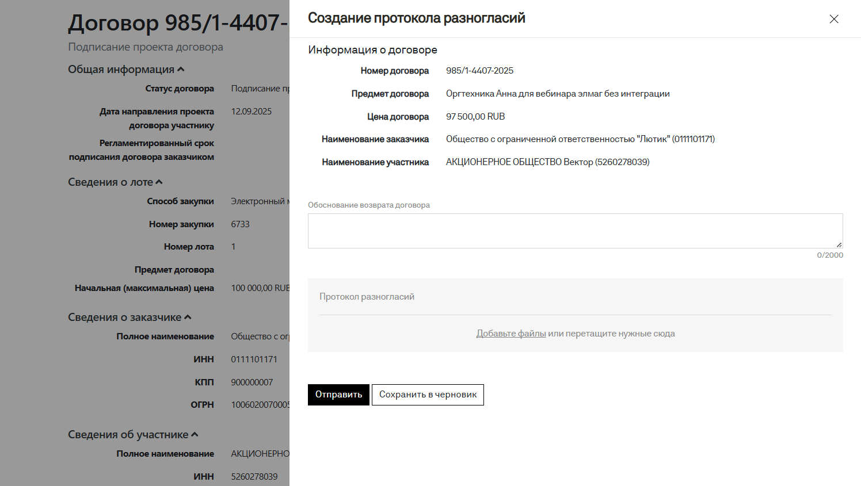Click the return justification text area
This screenshot has width=861, height=486.
(574, 231)
